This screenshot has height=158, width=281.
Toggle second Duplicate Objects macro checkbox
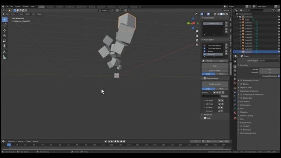coord(205,48)
